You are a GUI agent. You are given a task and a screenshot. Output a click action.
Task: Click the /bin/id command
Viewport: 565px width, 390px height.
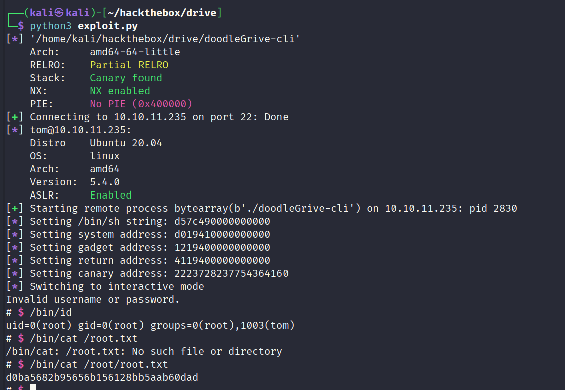point(51,312)
